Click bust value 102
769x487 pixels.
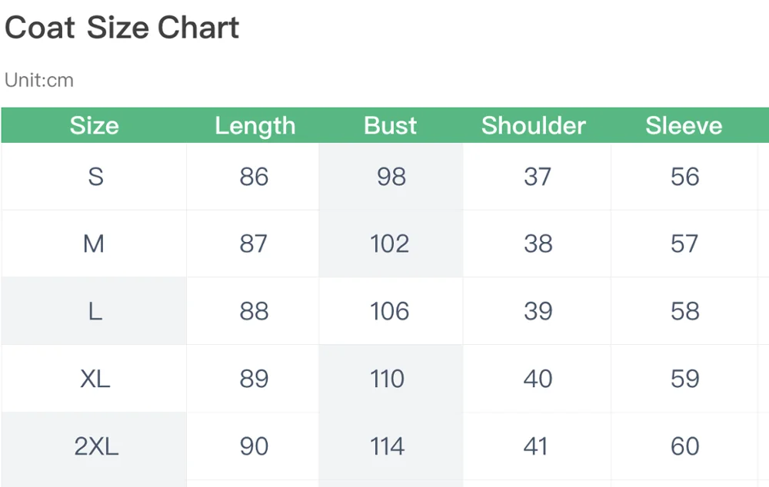[389, 244]
